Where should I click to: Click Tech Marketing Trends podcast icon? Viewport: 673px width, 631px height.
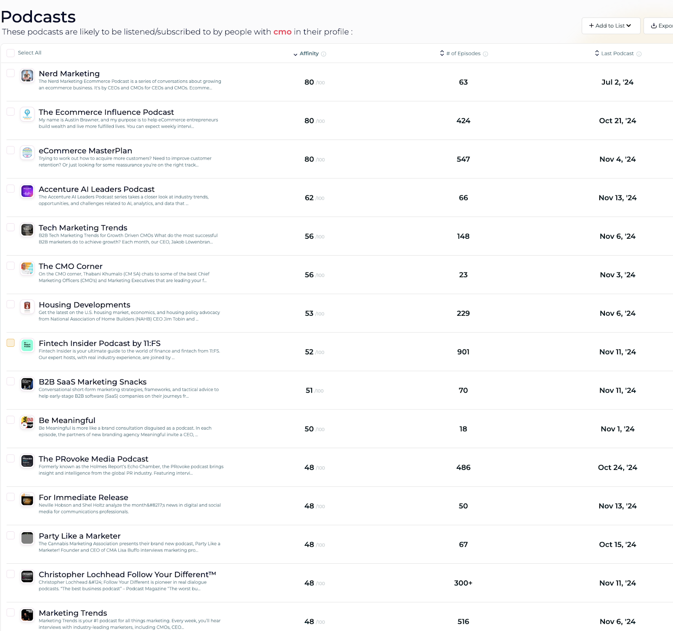point(27,230)
